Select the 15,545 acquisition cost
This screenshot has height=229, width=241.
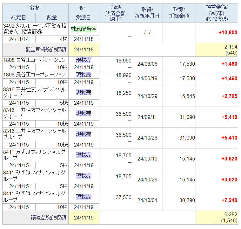pyautogui.click(x=187, y=96)
